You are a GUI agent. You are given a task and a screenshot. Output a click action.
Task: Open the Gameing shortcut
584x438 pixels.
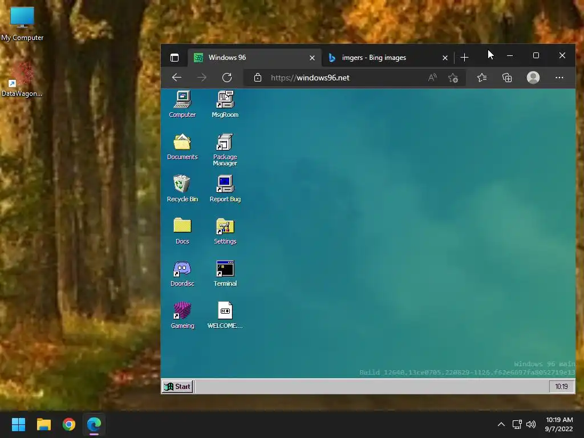[182, 315]
